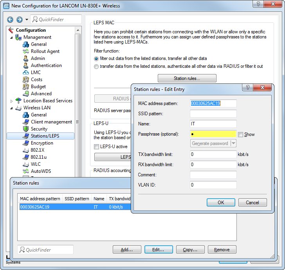Click the back navigation arrow icon
This screenshot has height=270, width=285.
pyautogui.click(x=11, y=20)
